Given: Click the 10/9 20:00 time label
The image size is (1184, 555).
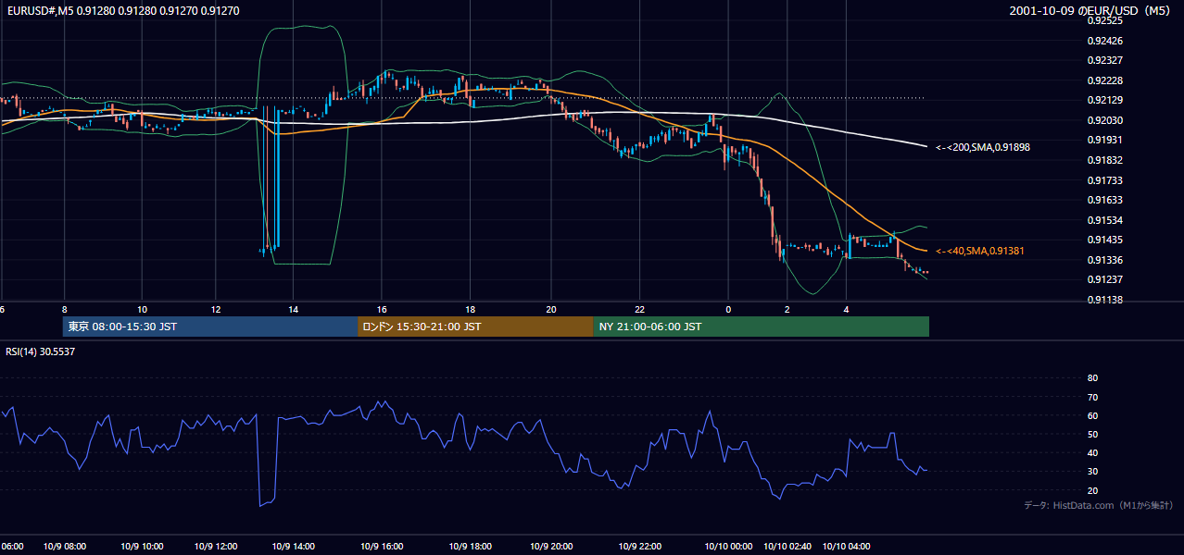Looking at the screenshot, I should coord(551,547).
